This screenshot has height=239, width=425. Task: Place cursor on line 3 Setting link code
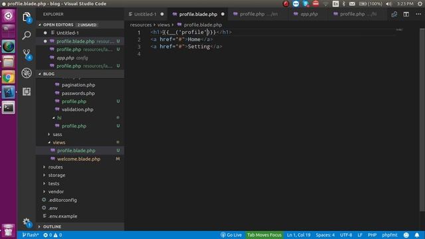(x=186, y=46)
